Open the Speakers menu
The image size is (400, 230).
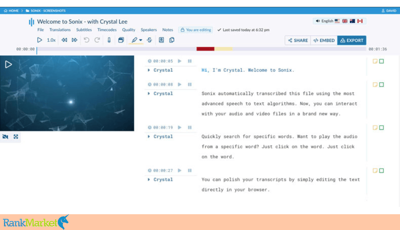[x=149, y=30]
